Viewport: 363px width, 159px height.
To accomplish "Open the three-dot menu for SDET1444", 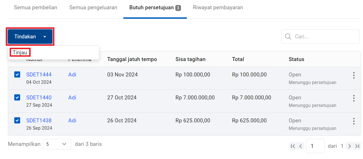I will [x=354, y=75].
